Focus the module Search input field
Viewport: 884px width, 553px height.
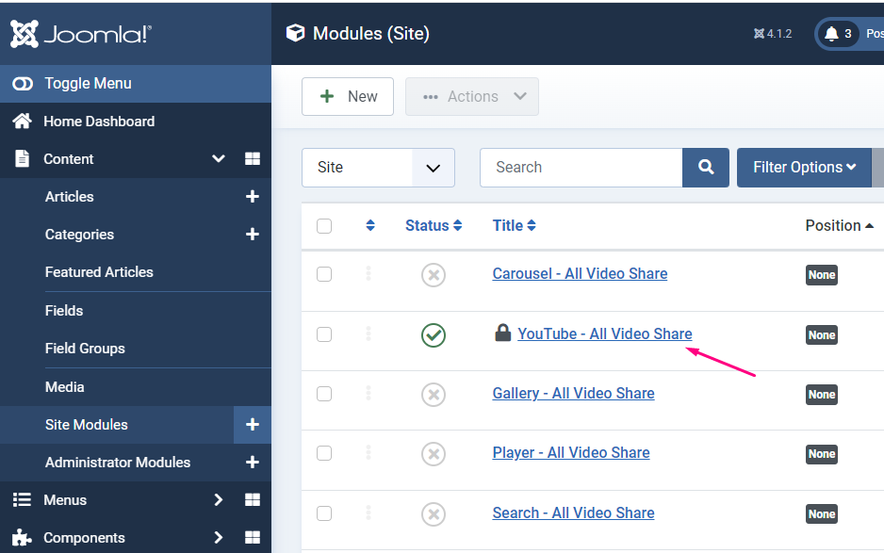[x=581, y=168]
